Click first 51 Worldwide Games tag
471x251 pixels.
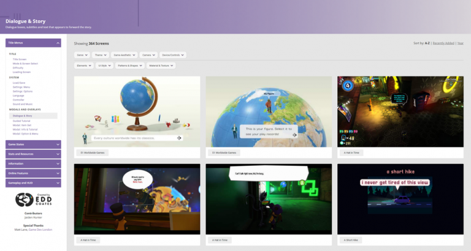tap(91, 152)
